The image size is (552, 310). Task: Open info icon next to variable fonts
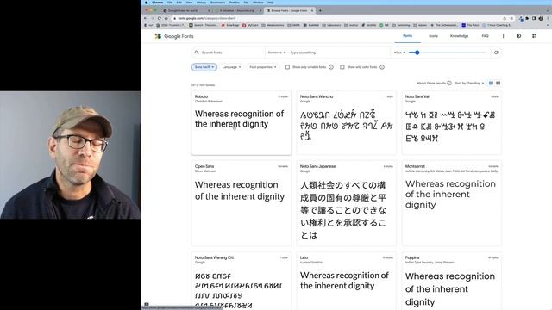331,67
